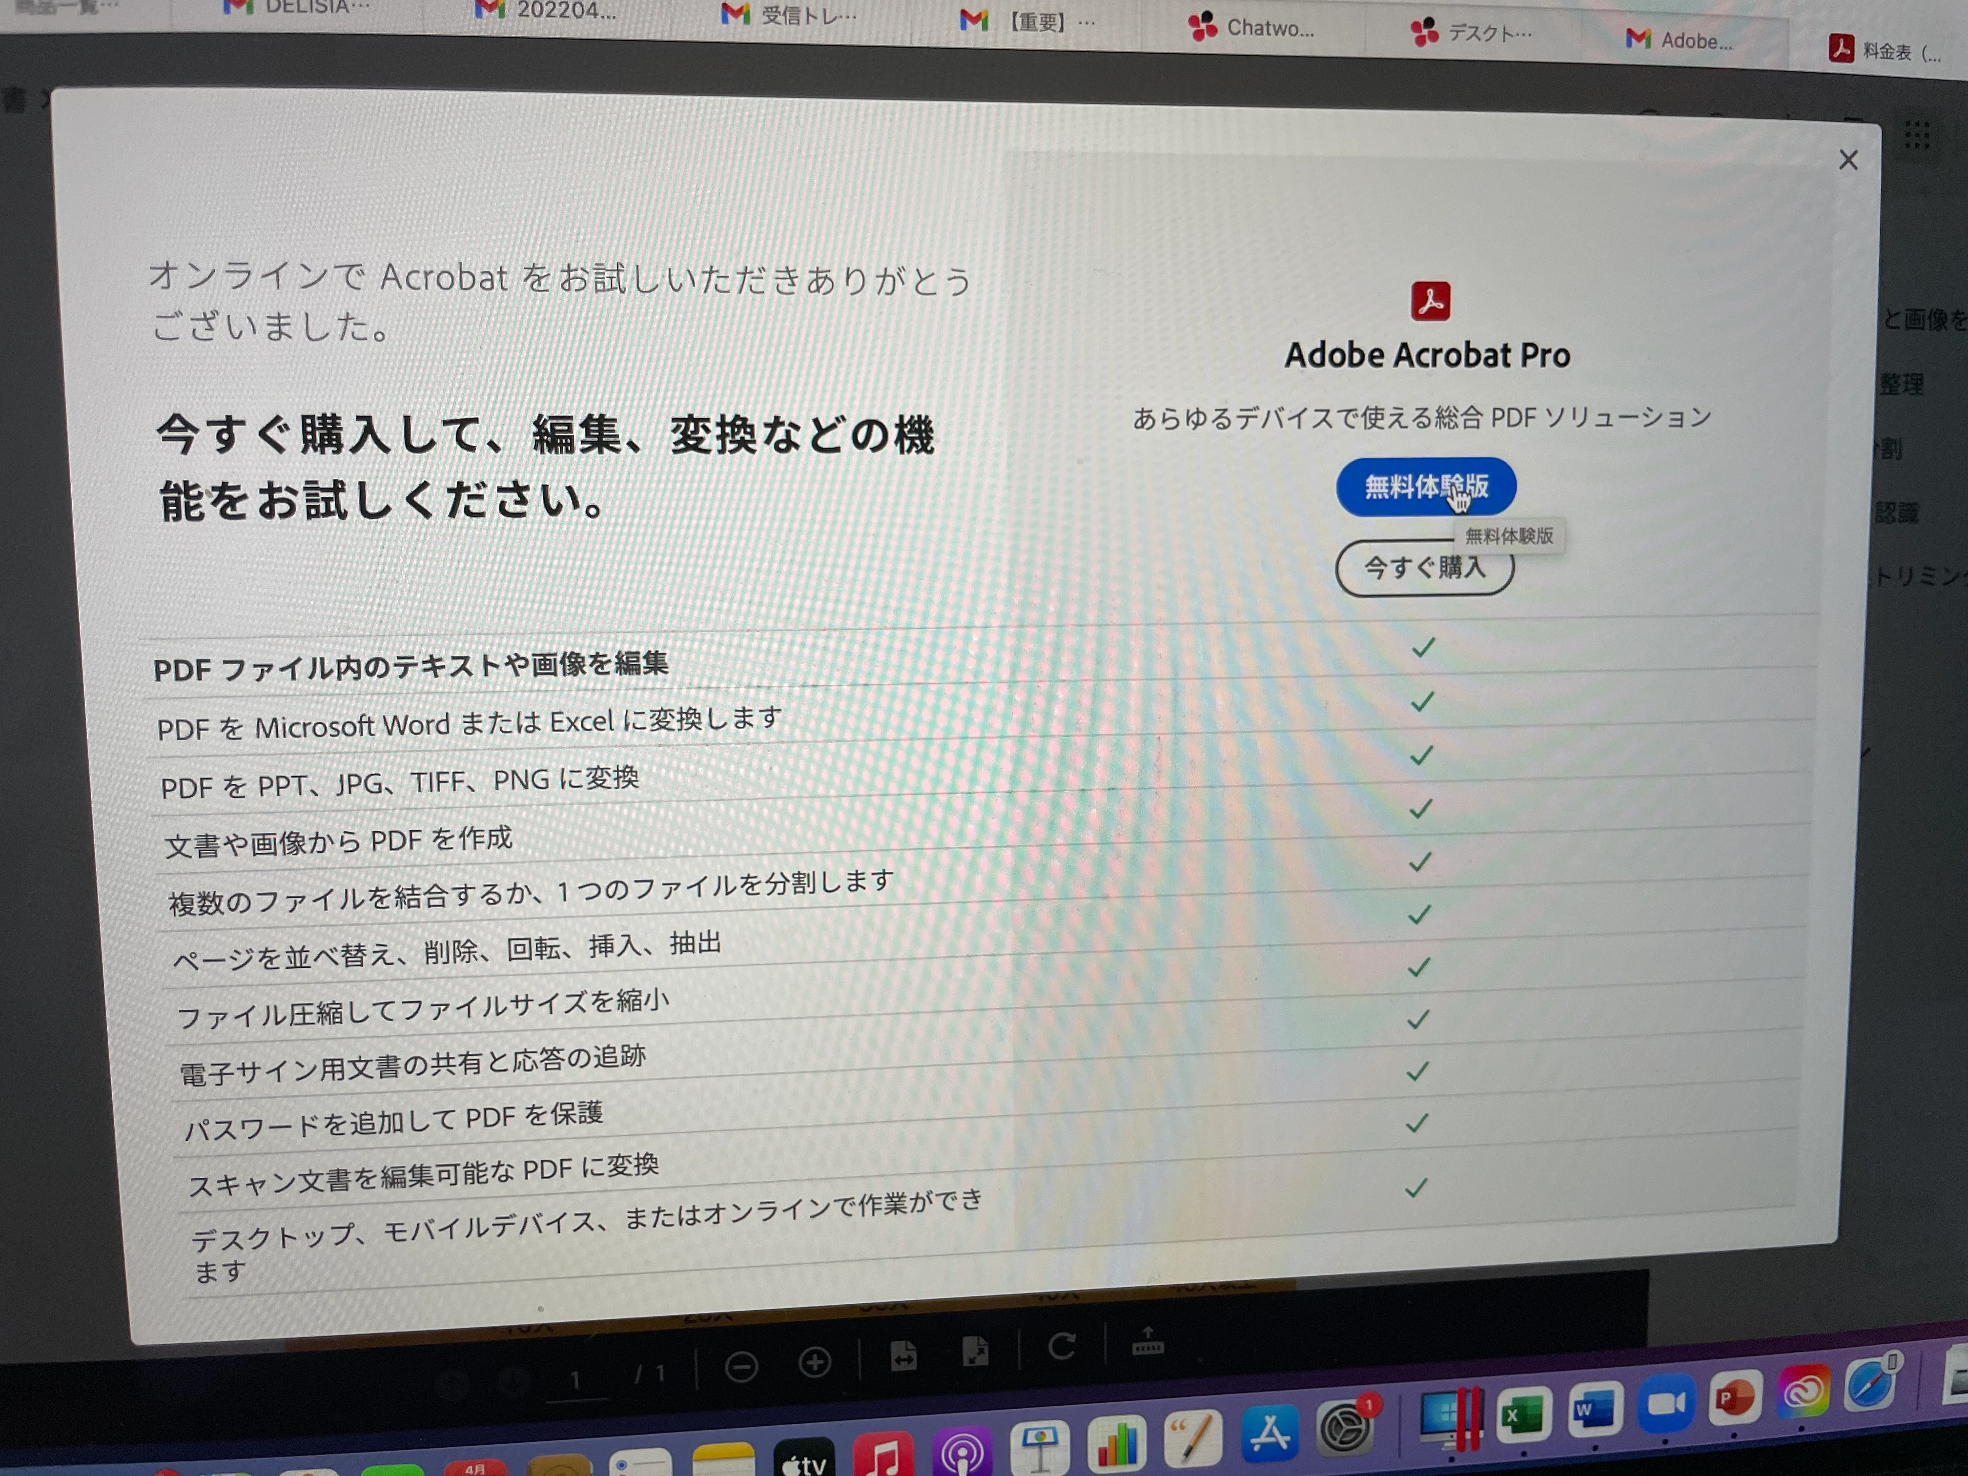Click the page number input field
Screen dimensions: 1968x1476
click(x=576, y=1380)
